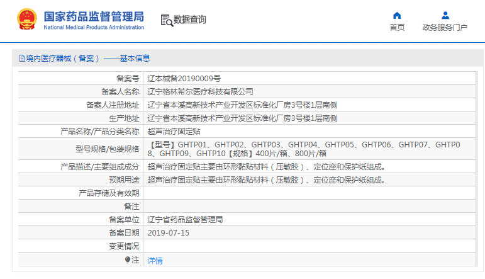
Task: Click the 备案号 row label
Action: (x=128, y=78)
